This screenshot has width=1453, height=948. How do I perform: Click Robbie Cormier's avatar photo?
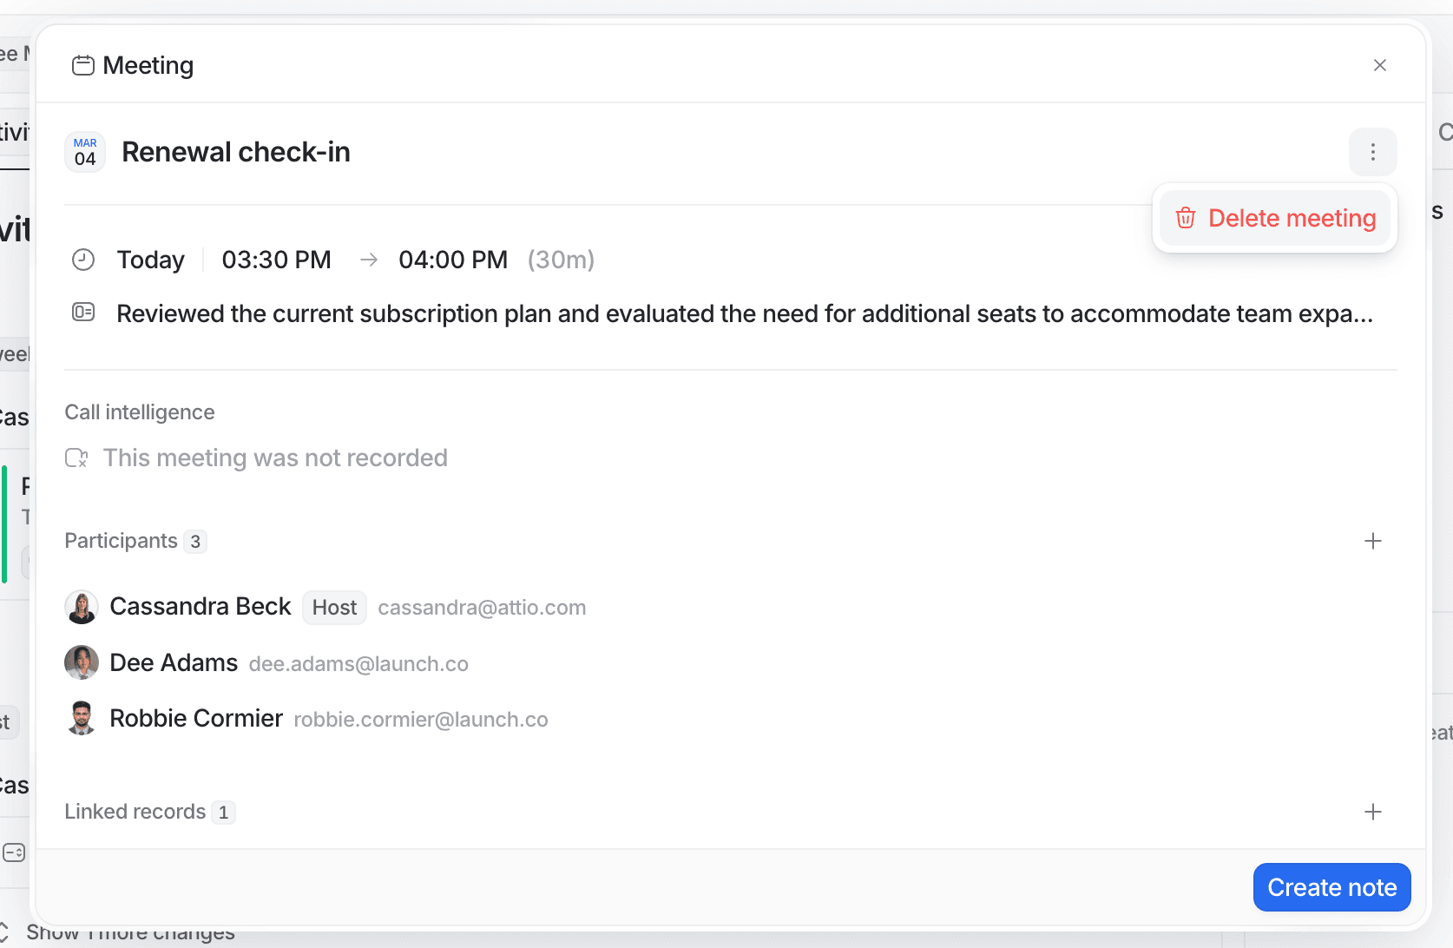pyautogui.click(x=81, y=718)
